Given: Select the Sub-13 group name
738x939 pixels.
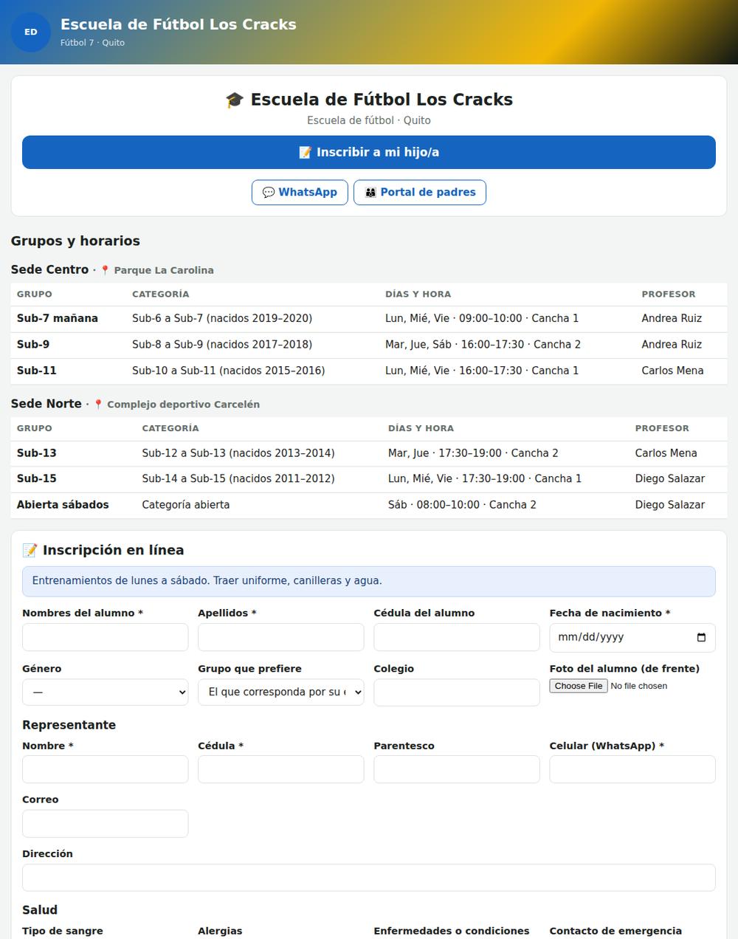Looking at the screenshot, I should click(x=37, y=453).
